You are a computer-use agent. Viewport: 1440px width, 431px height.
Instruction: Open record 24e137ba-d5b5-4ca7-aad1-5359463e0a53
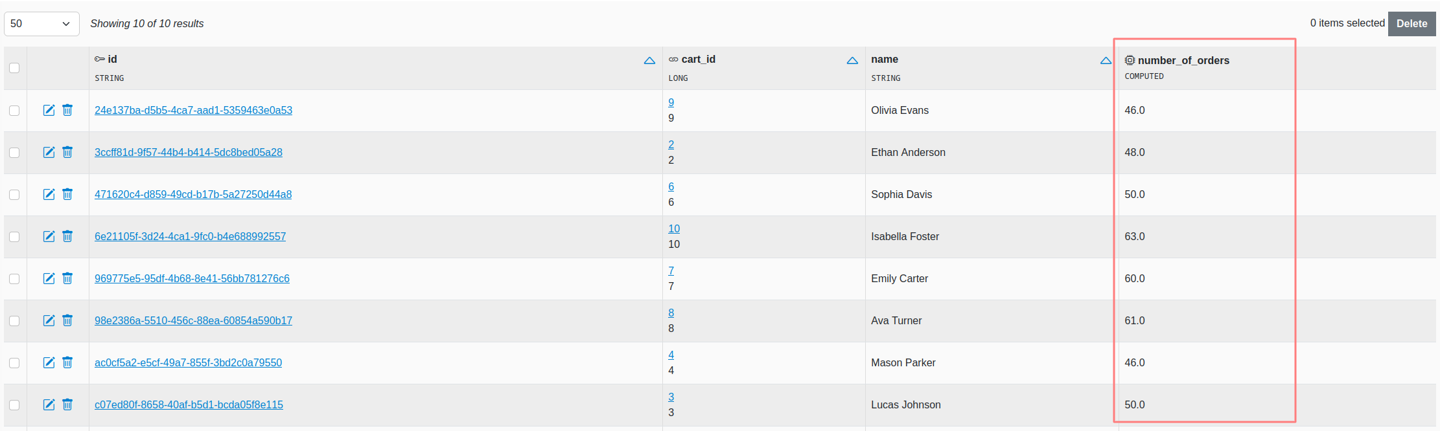coord(193,110)
